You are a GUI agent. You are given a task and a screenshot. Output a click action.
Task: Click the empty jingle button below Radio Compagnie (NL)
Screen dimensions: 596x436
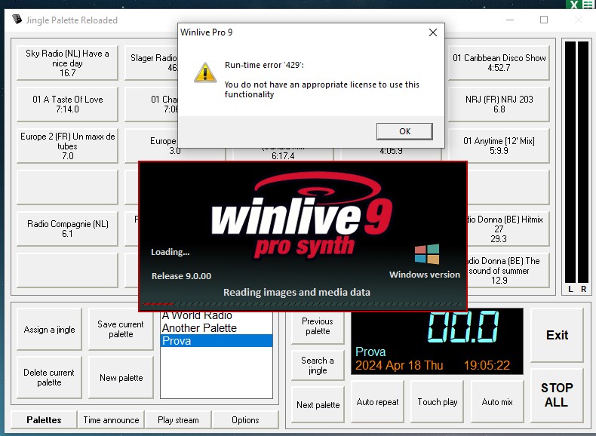point(67,270)
